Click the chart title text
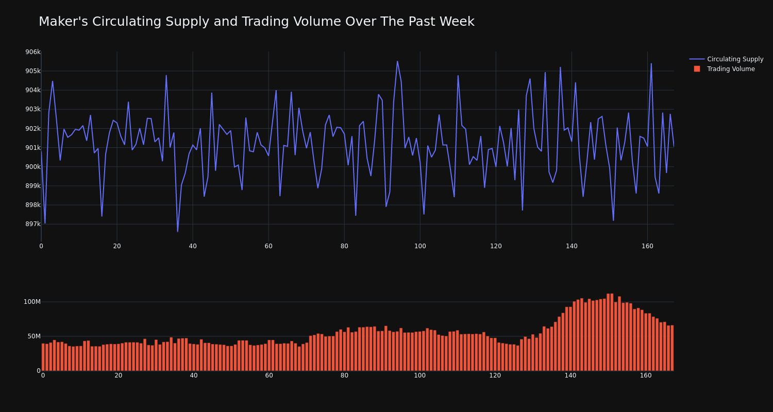Image resolution: width=773 pixels, height=412 pixels. 257,22
